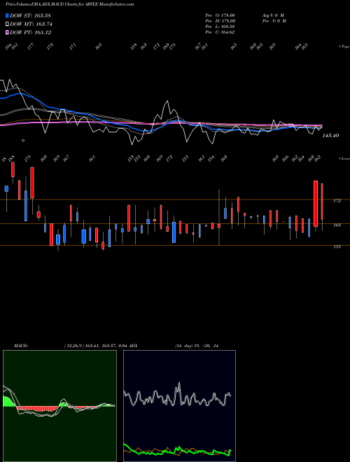Click the blue DOW ST legend swatch

[7, 15]
